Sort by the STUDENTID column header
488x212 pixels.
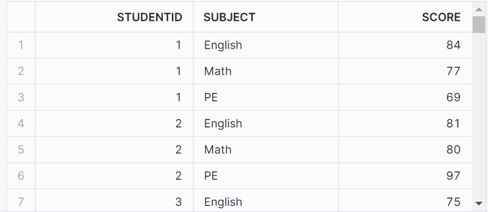[x=149, y=18]
